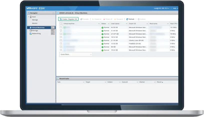Select Networking in Navigator

click(36, 34)
